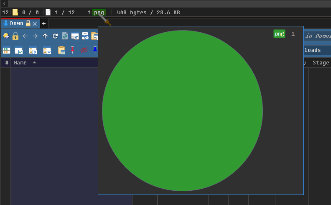The width and height of the screenshot is (331, 205).
Task: Click the folder list right-arrow icon
Action: point(33,51)
